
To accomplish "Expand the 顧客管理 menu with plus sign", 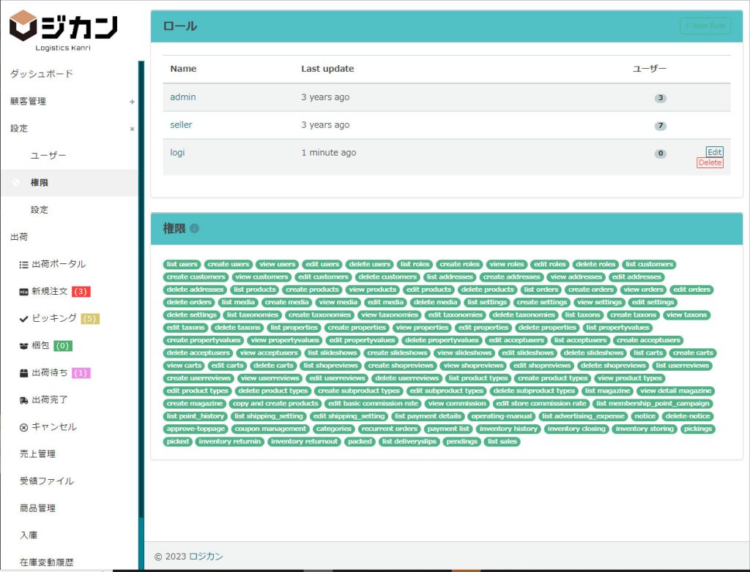I will pos(132,102).
